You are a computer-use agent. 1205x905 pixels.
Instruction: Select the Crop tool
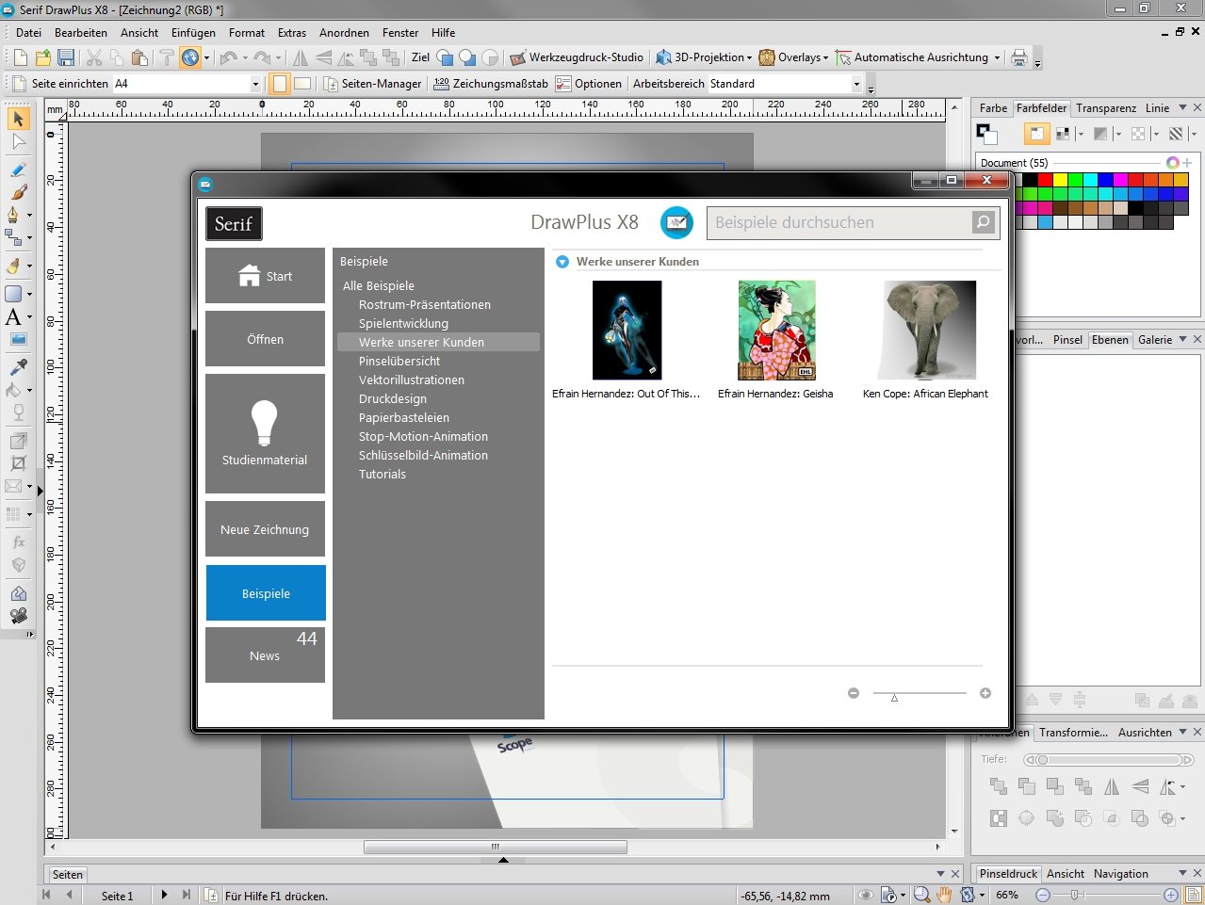click(18, 462)
